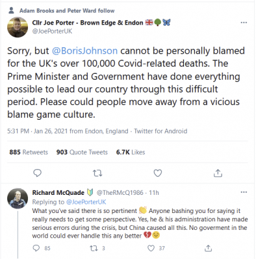Open more options on Joe Porter's tweet
Viewport: 256px width, 259px height.
(x=244, y=23)
